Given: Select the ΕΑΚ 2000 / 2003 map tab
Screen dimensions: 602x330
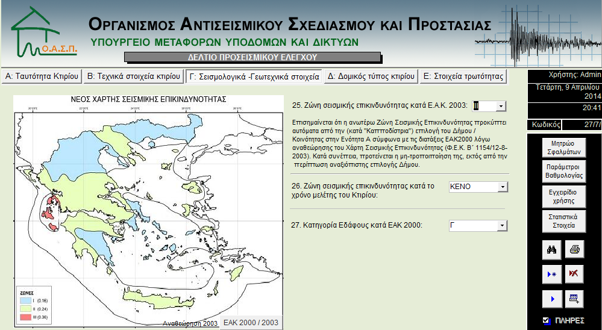Looking at the screenshot, I should click(251, 322).
